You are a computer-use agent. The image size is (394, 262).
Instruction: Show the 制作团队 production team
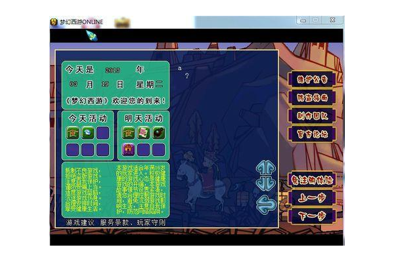pyautogui.click(x=313, y=116)
